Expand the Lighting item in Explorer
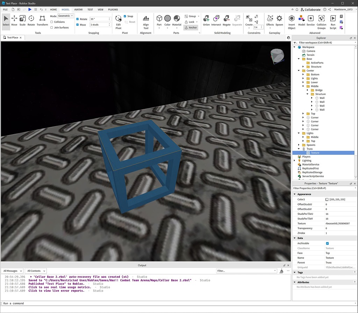This screenshot has height=313, width=358. (294, 160)
